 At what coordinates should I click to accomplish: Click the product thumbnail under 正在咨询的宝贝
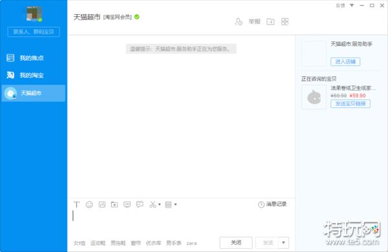tap(314, 97)
